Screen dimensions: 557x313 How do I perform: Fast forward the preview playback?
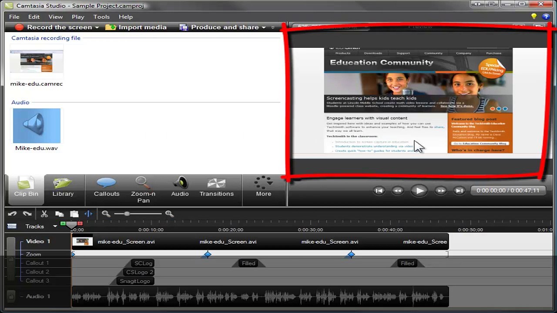click(x=441, y=190)
